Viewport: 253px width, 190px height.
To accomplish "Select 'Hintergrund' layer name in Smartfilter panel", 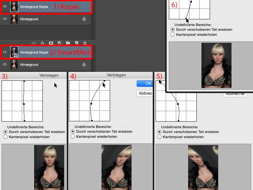I will (x=29, y=65).
